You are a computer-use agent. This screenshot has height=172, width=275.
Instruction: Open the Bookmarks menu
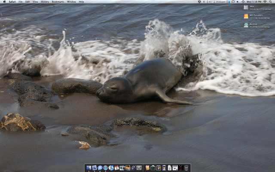click(58, 2)
